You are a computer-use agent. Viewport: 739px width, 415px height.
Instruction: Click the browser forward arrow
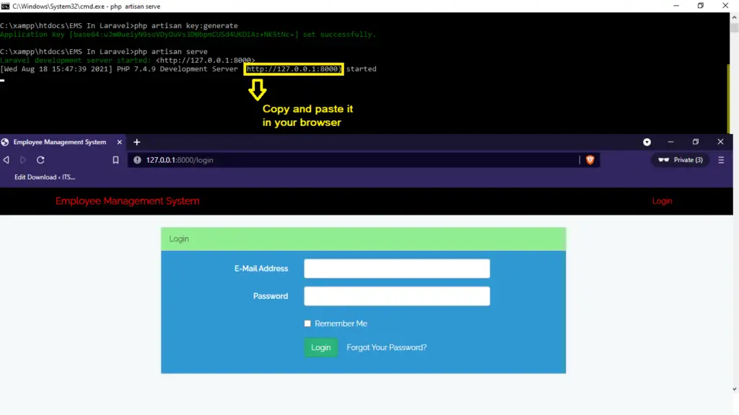tap(23, 160)
